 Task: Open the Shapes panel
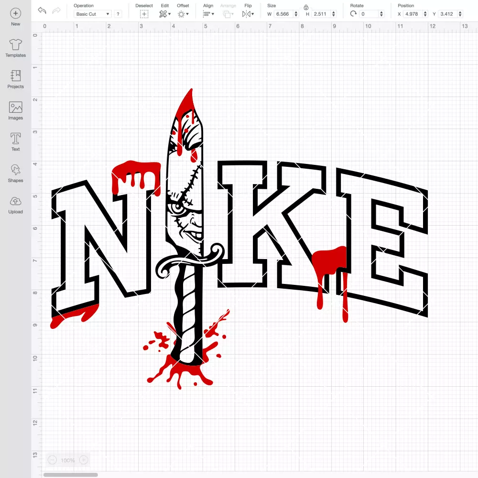[15, 174]
